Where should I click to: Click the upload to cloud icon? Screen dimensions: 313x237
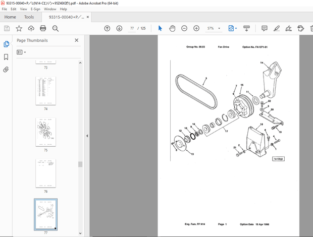coord(31,28)
